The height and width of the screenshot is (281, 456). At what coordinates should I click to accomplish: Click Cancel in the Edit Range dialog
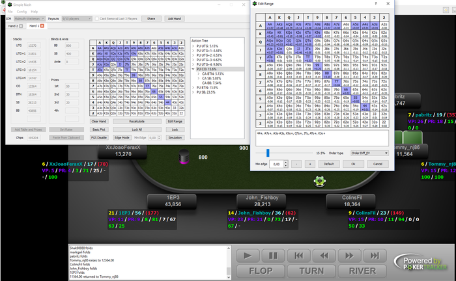[x=378, y=164]
